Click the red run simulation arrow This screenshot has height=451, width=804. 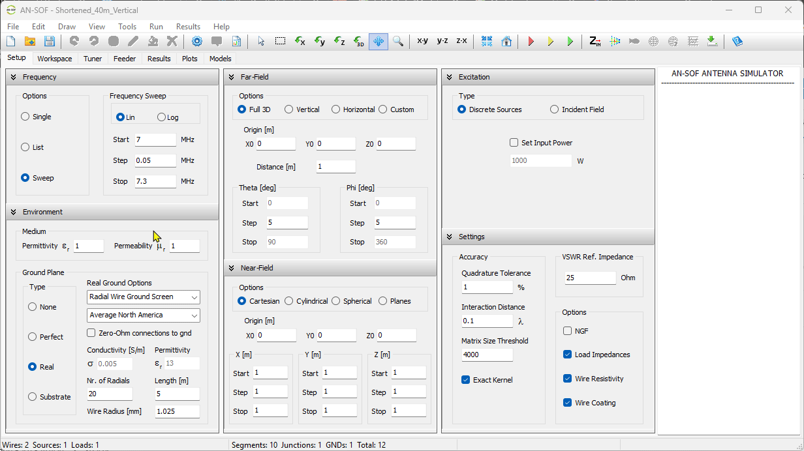click(531, 41)
